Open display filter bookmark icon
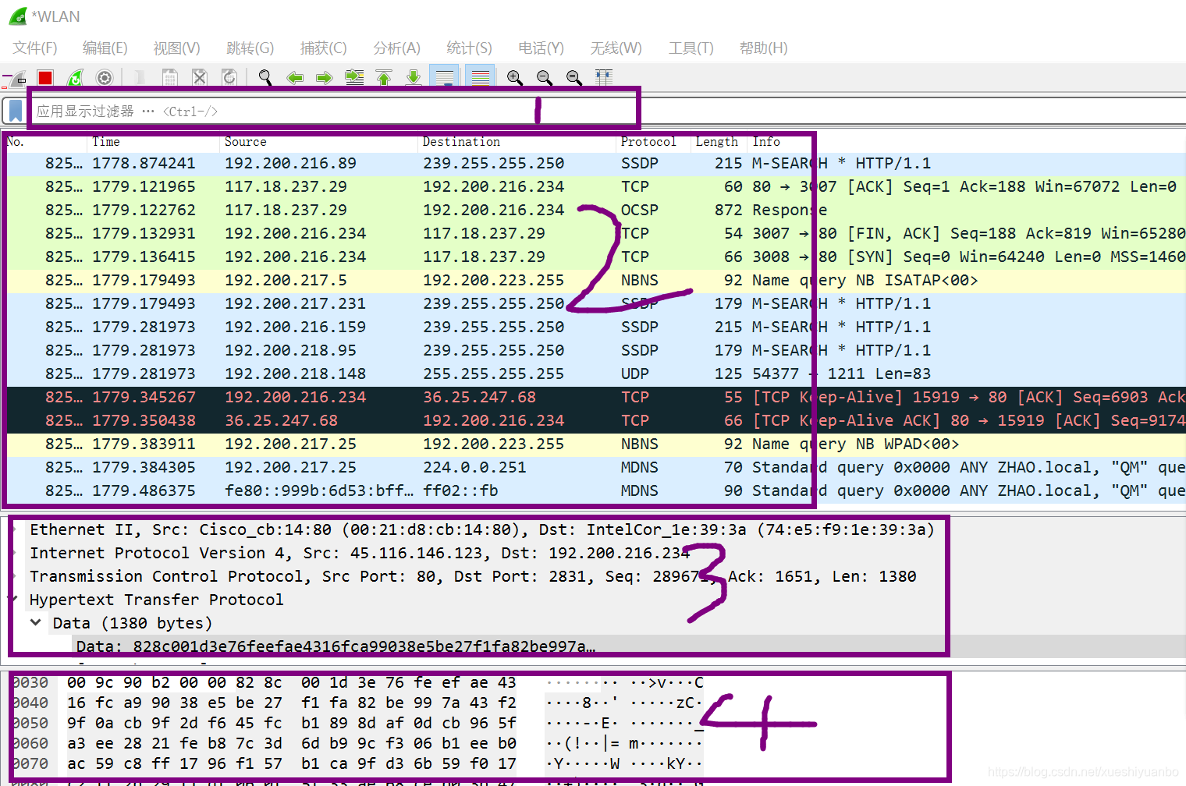The image size is (1186, 786). coord(15,111)
